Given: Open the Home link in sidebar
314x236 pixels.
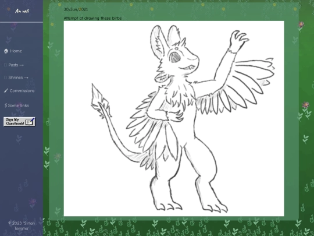Looking at the screenshot, I should click(13, 51).
